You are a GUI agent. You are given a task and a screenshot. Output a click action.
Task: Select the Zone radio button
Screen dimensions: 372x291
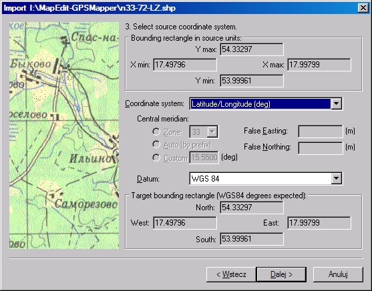(x=156, y=131)
